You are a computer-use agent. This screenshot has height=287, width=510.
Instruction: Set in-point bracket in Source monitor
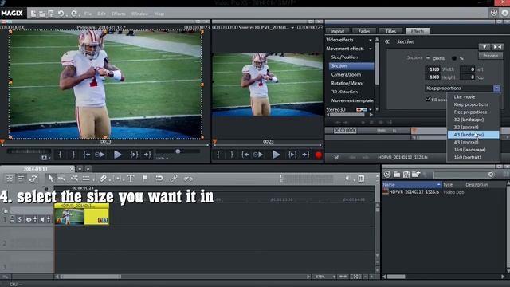[x=218, y=155]
